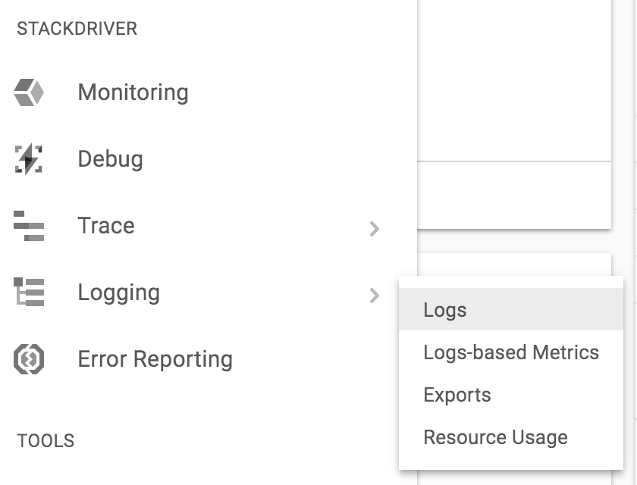
Task: Click the STACKDRIVER section header
Action: (x=77, y=29)
